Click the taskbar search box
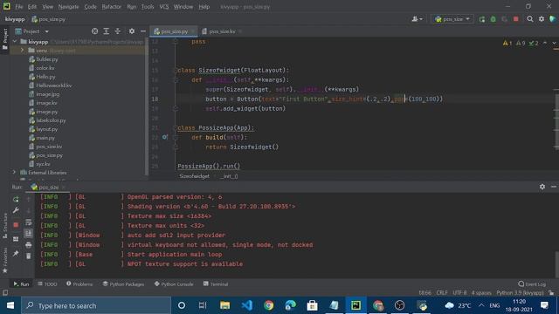 coord(96,305)
